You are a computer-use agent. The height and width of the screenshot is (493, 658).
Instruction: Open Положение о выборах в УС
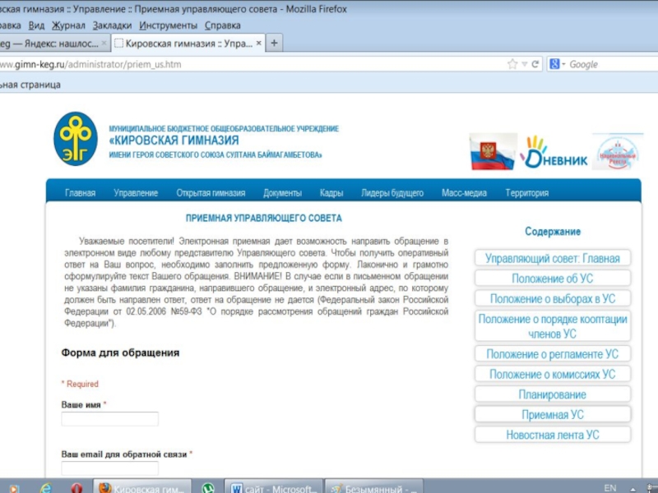coord(553,298)
